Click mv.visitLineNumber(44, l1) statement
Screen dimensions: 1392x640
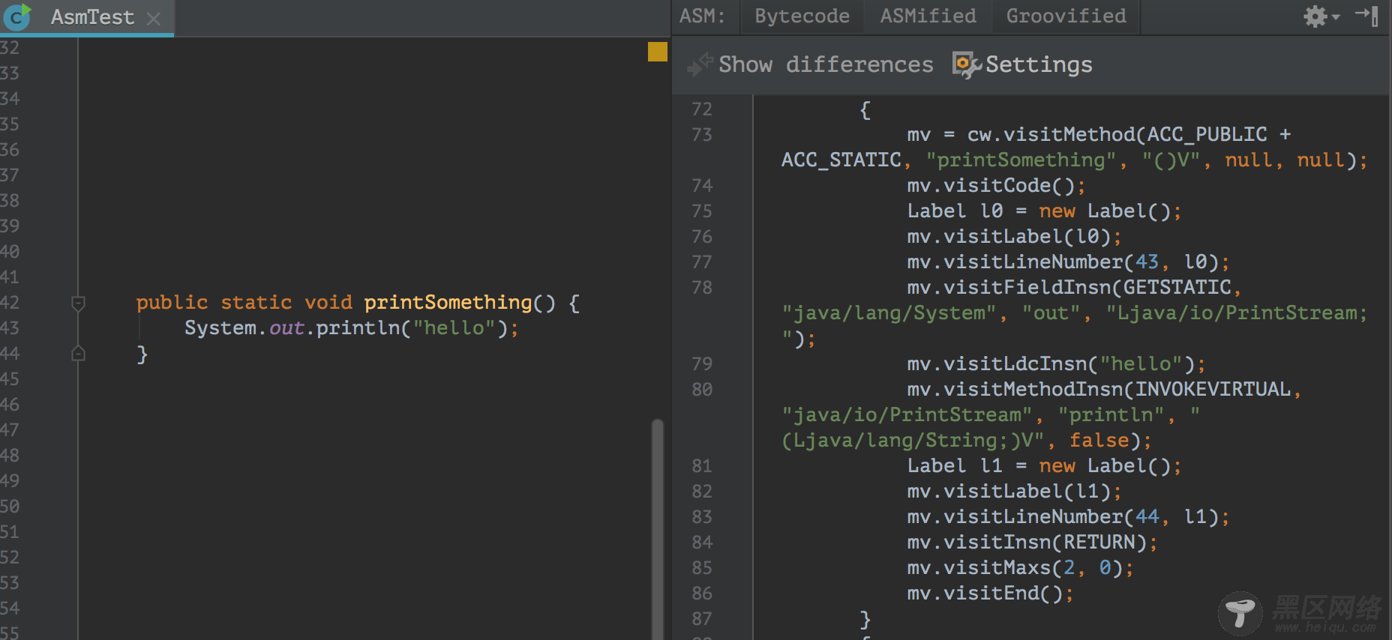(1068, 517)
